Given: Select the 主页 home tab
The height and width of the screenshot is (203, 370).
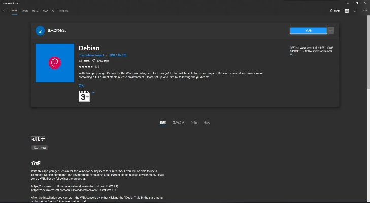Looking at the screenshot, I should (14, 10).
